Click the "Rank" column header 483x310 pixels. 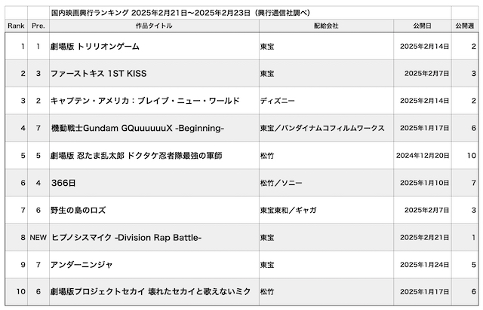coord(15,26)
